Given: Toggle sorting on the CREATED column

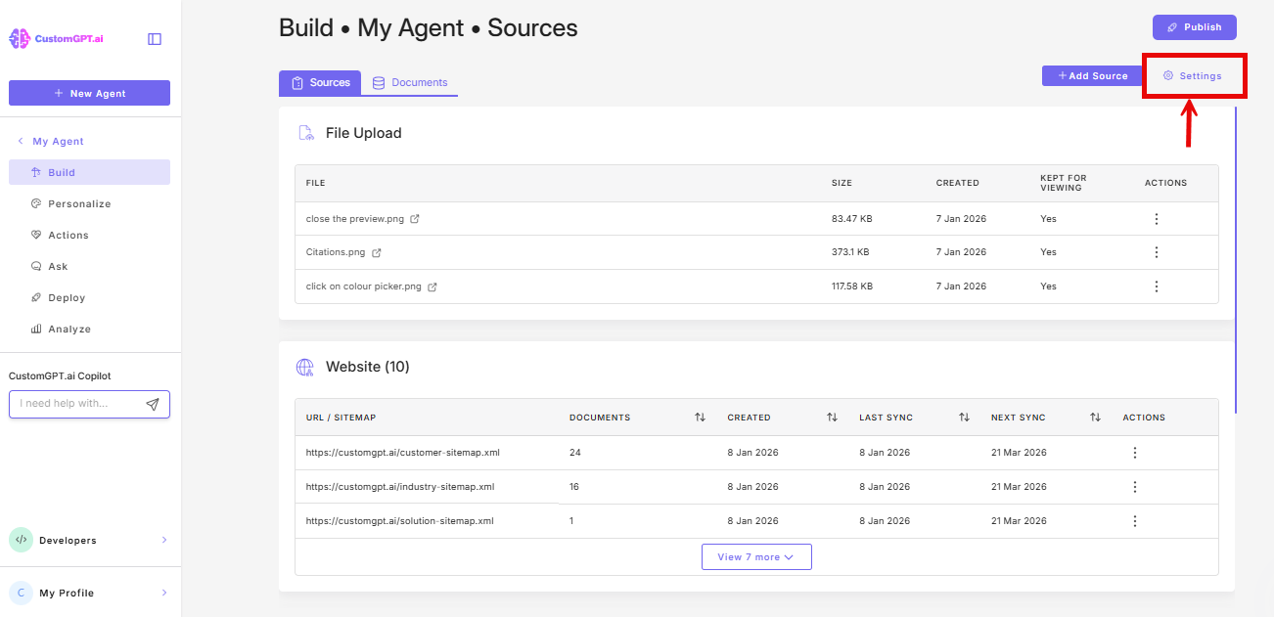Looking at the screenshot, I should click(x=832, y=418).
